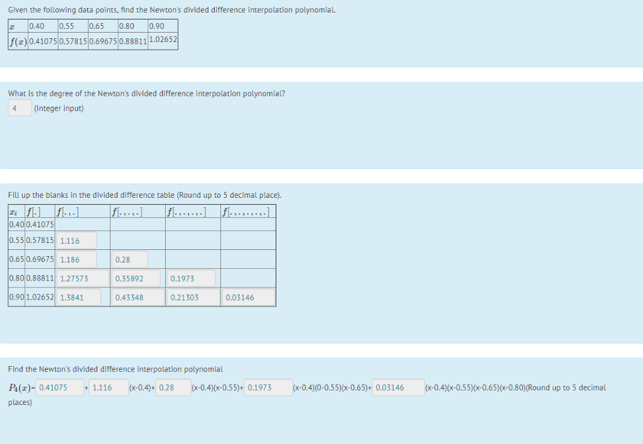Select the divided difference input showing 1.116
The width and height of the screenshot is (643, 444).
pyautogui.click(x=77, y=241)
